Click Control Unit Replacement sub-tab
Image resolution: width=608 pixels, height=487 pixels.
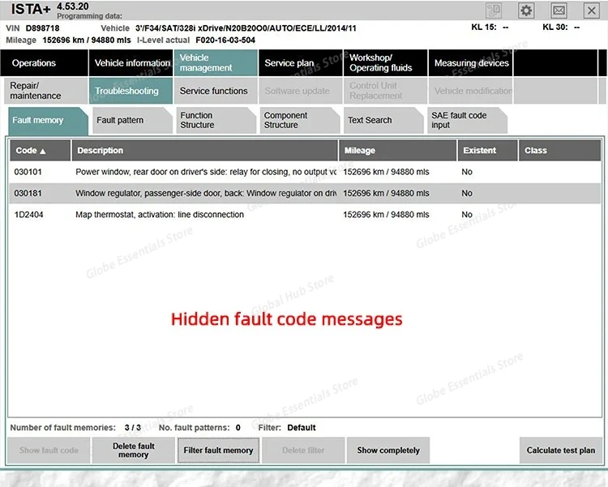(x=385, y=91)
